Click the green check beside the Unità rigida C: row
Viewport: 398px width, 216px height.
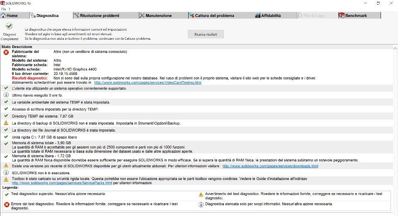click(x=6, y=137)
